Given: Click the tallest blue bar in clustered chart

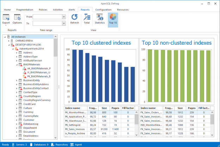Looking at the screenshot, I should point(74,76).
